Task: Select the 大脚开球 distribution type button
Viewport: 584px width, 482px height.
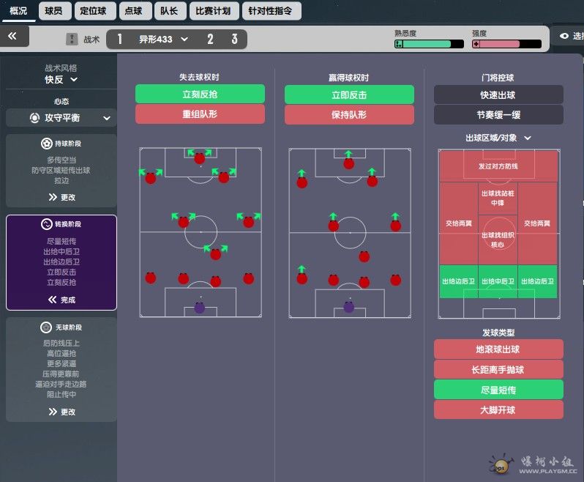Action: pos(498,409)
